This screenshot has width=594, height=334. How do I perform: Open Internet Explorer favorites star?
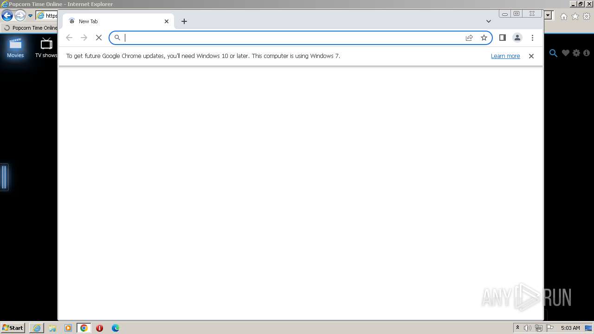click(575, 16)
